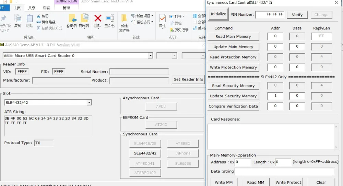
Task: Switch to Manage (管理) ribbon tab
Action: [x=66, y=8]
